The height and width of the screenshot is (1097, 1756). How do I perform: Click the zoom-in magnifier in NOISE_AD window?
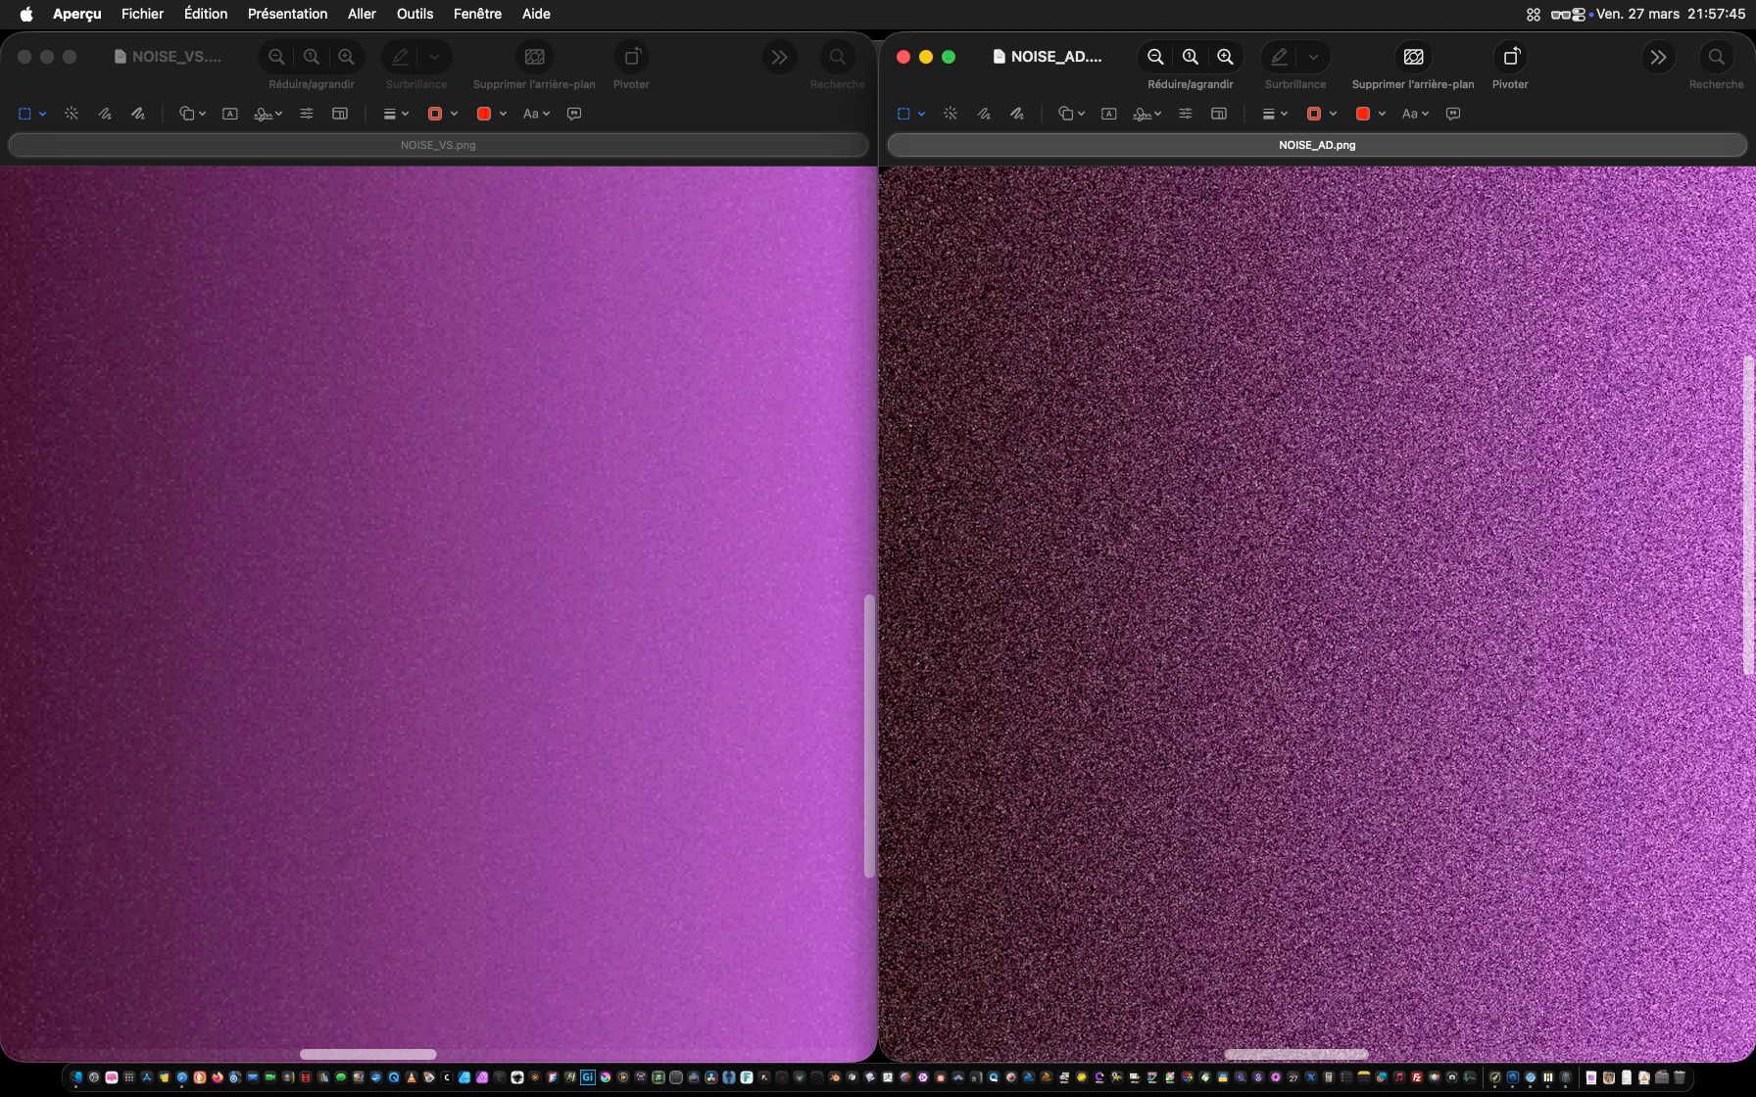pyautogui.click(x=1225, y=57)
